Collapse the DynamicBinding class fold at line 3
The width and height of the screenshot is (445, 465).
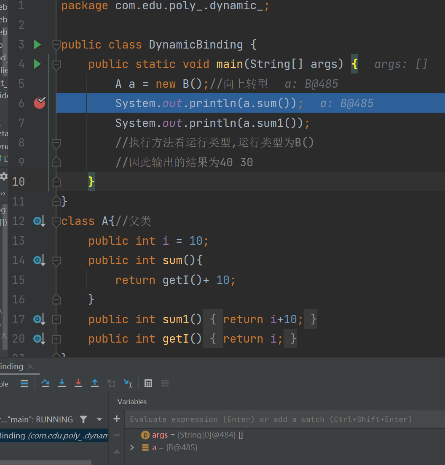(x=56, y=45)
